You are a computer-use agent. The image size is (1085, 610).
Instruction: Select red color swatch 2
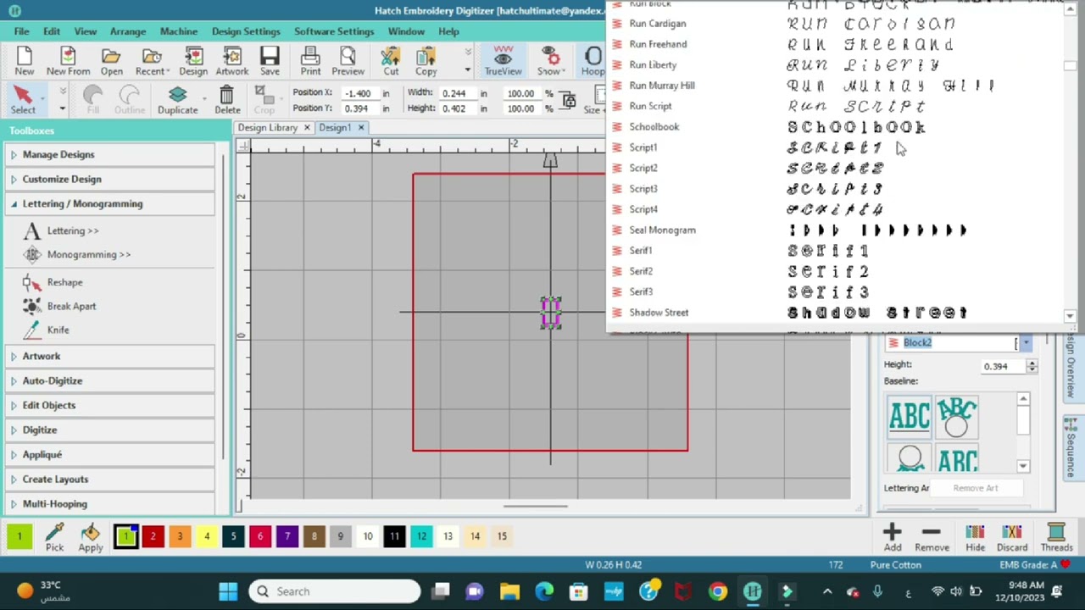153,536
